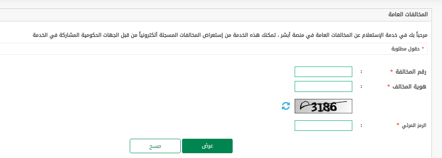Image resolution: width=442 pixels, height=158 pixels.
Task: Click the الرمز المرئي field label
Action: 413,126
